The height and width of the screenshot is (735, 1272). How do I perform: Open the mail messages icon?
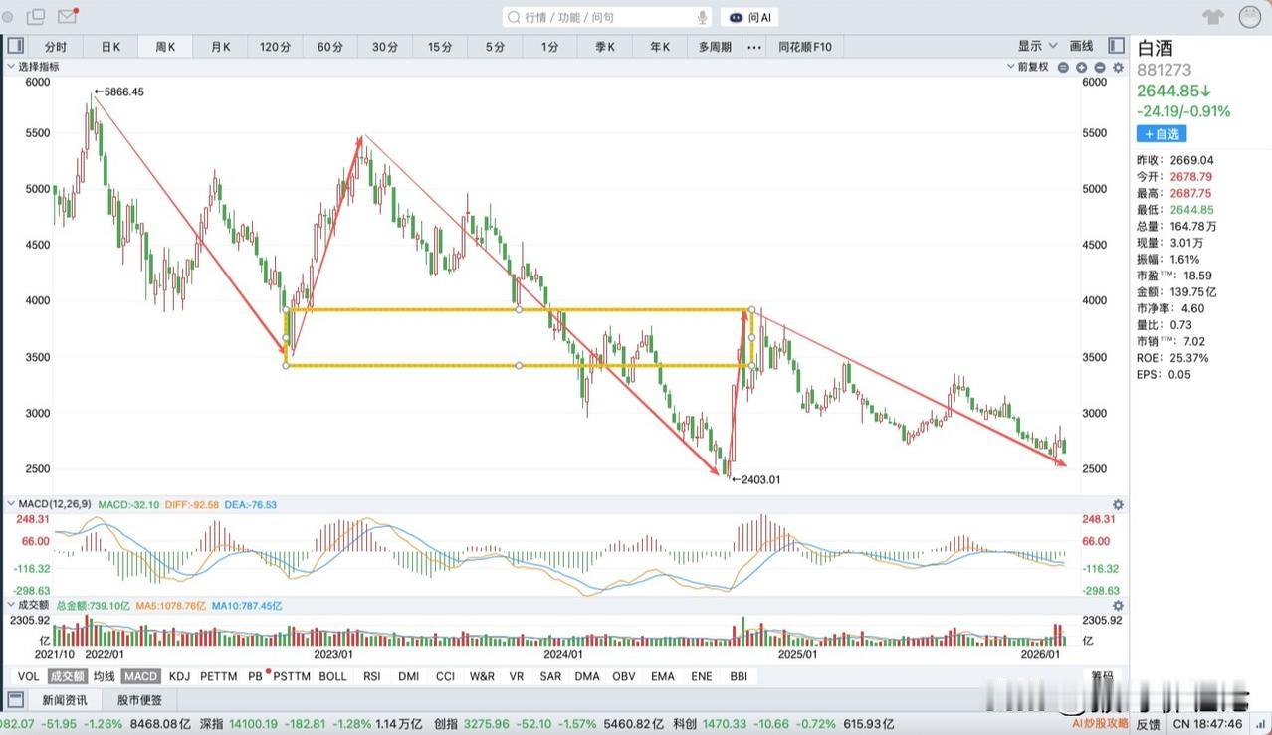click(68, 17)
